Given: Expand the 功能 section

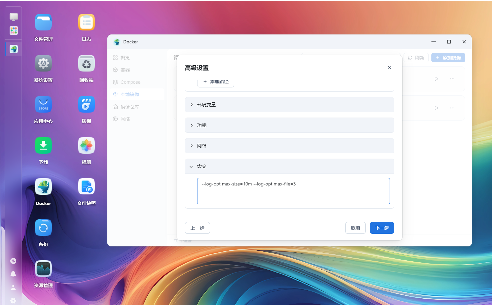Looking at the screenshot, I should click(289, 125).
